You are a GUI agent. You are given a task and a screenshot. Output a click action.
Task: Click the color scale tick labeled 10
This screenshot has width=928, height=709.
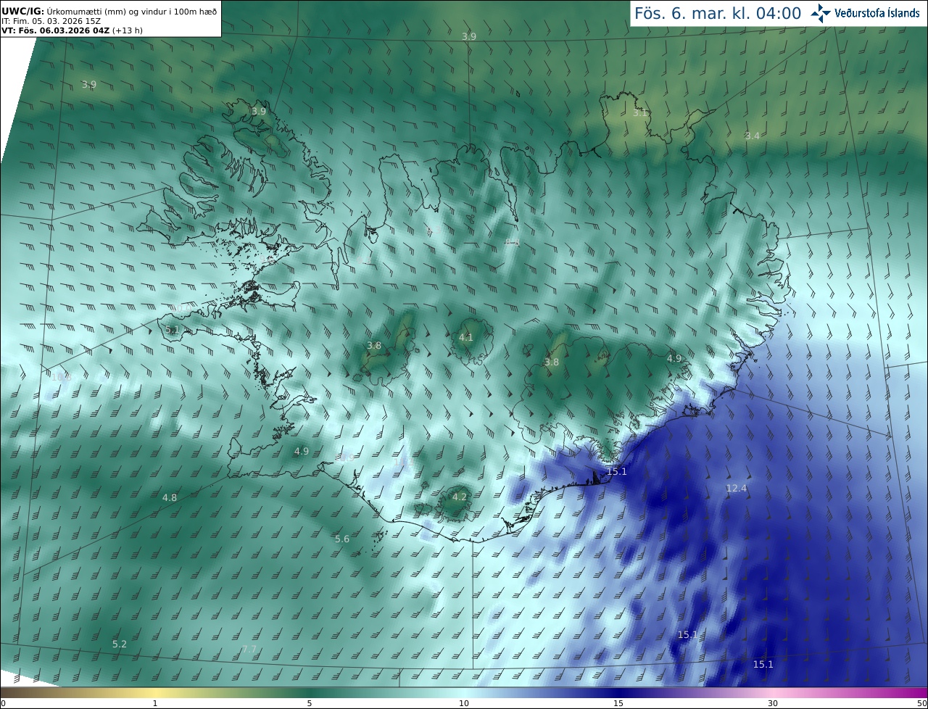(x=464, y=703)
